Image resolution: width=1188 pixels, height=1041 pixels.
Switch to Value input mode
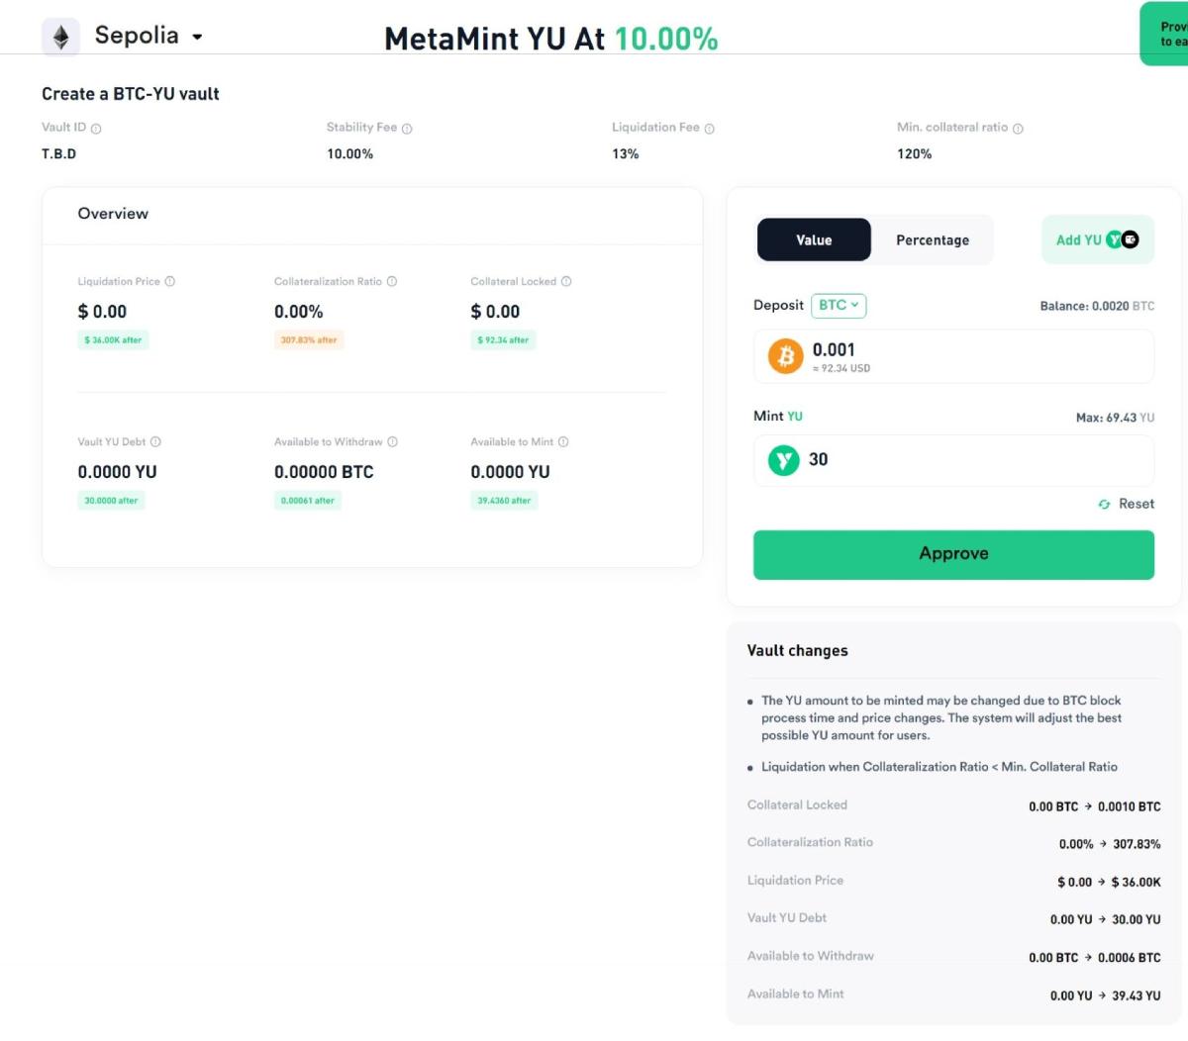814,240
